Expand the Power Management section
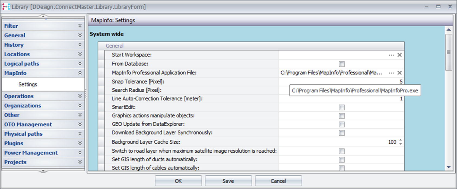457x189 pixels. (x=43, y=153)
